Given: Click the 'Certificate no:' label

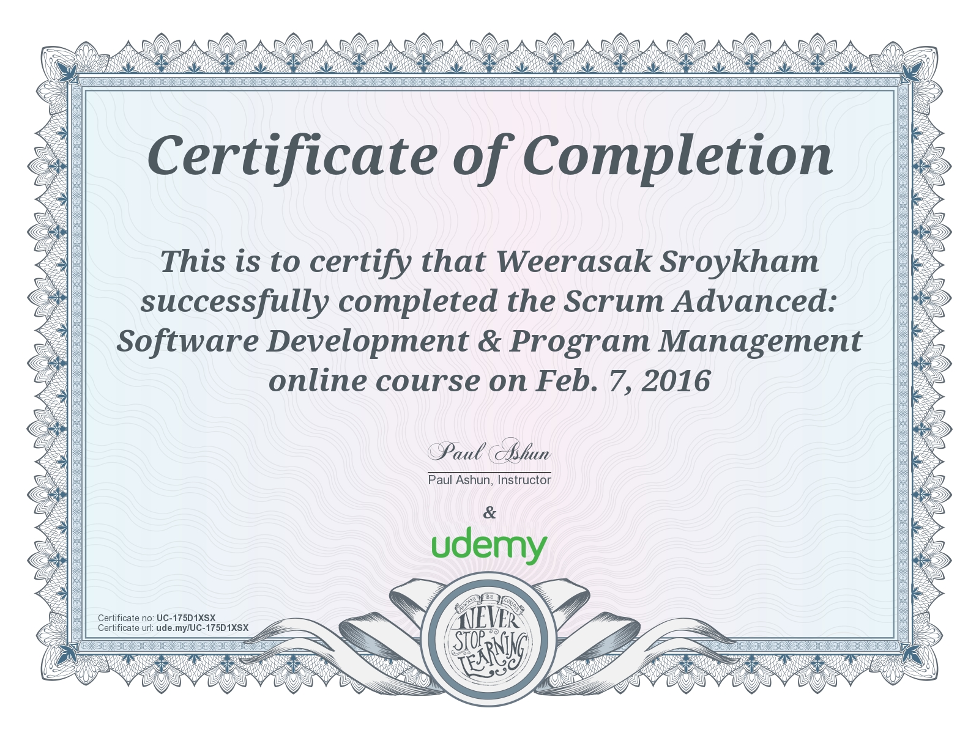Looking at the screenshot, I should pos(126,618).
